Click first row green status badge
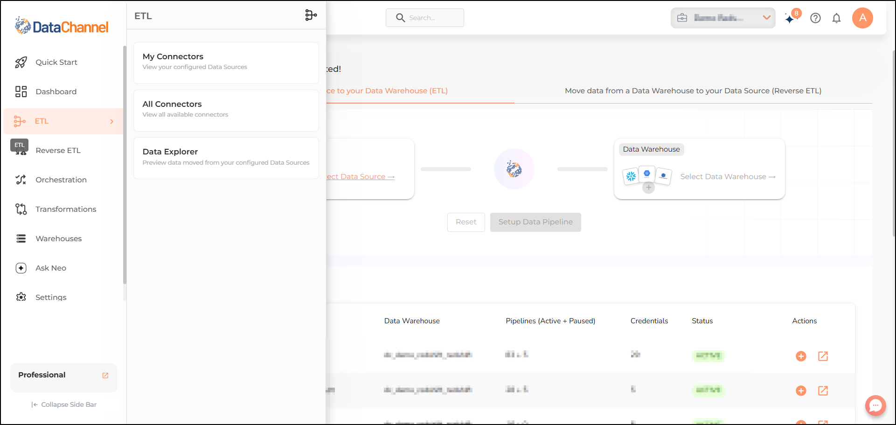This screenshot has height=425, width=896. (708, 355)
